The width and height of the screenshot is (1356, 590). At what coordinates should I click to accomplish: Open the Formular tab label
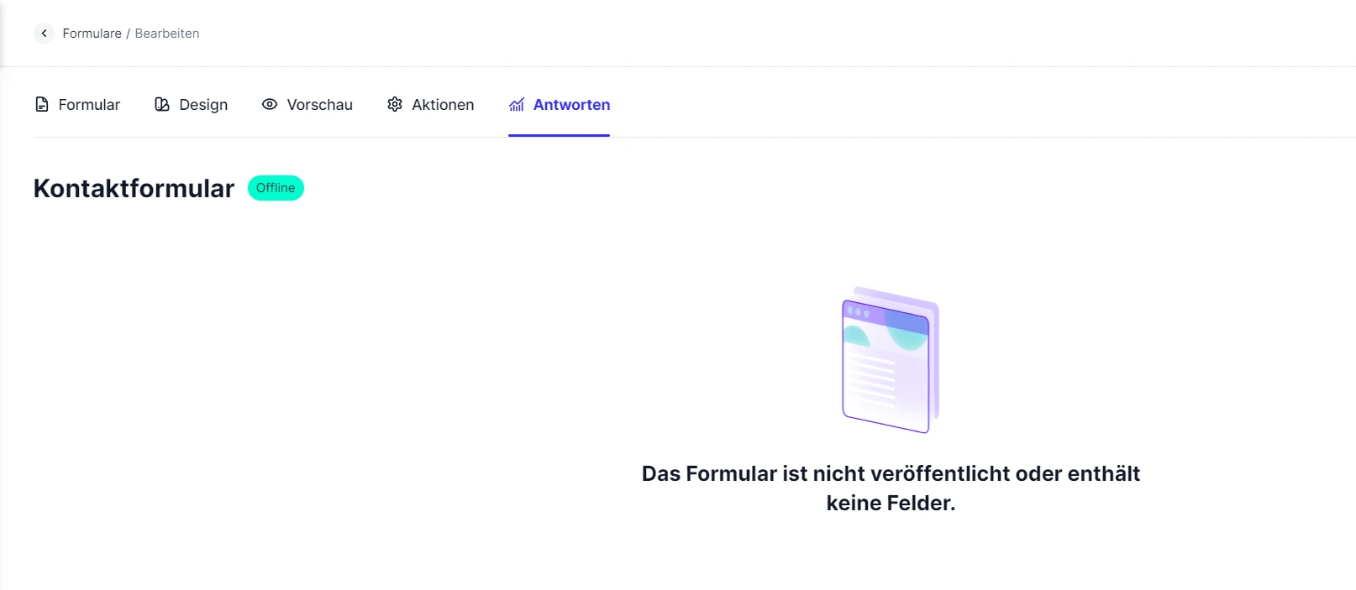[89, 105]
